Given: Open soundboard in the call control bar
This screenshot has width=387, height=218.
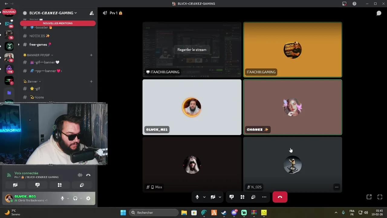Looking at the screenshot, I should pos(253,197).
